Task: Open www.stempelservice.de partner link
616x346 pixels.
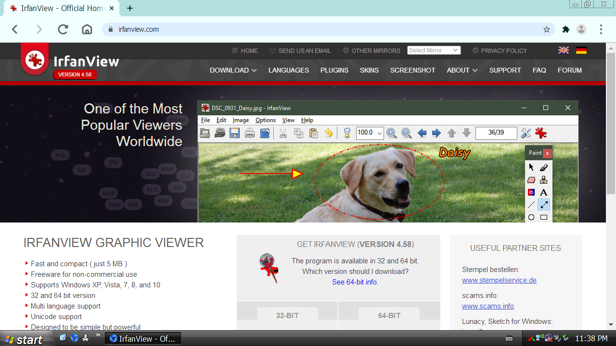Action: point(499,280)
